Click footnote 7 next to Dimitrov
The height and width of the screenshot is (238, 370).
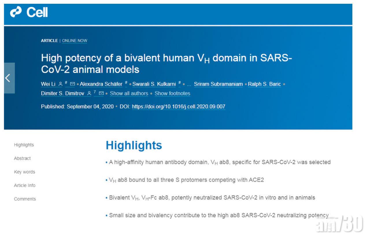[95, 92]
